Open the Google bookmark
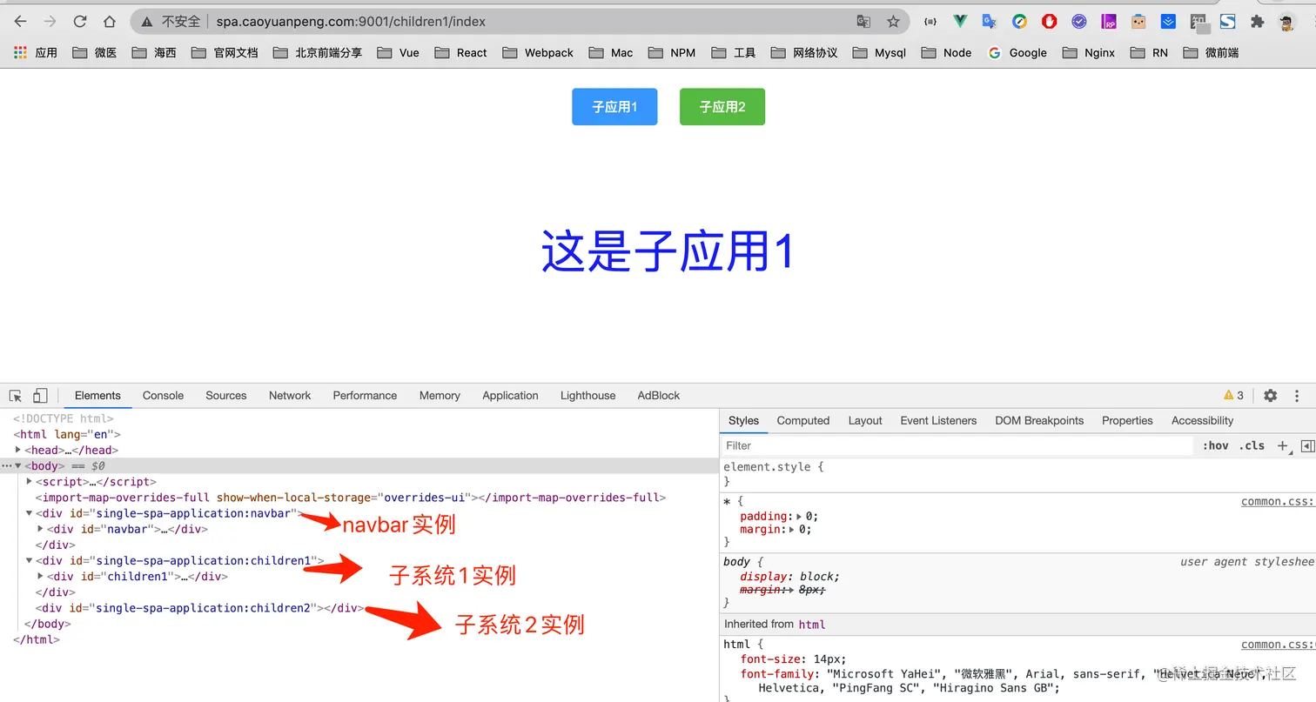 [x=1017, y=53]
